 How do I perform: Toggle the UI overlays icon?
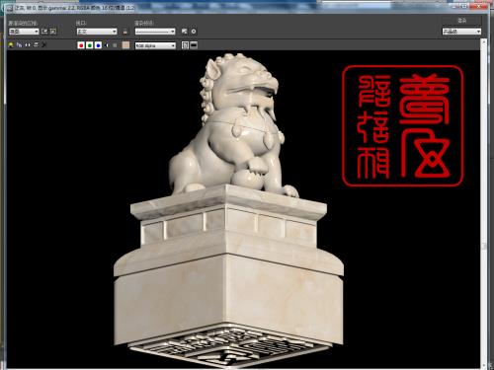click(x=185, y=45)
